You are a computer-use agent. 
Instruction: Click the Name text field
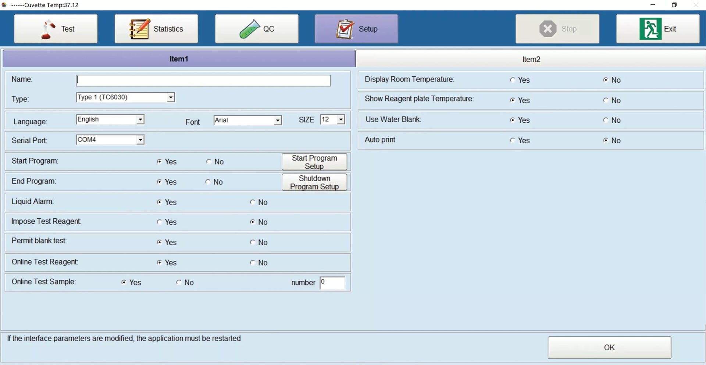[x=203, y=80]
